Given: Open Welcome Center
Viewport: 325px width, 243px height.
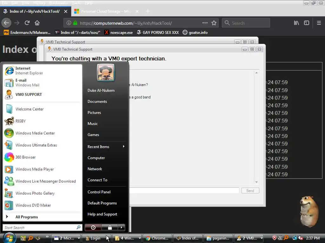Looking at the screenshot, I should coord(42,109).
